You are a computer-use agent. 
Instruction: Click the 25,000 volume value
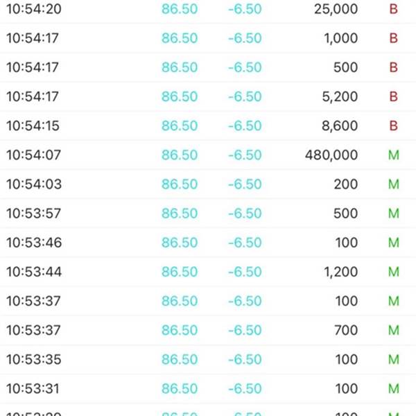pos(336,9)
